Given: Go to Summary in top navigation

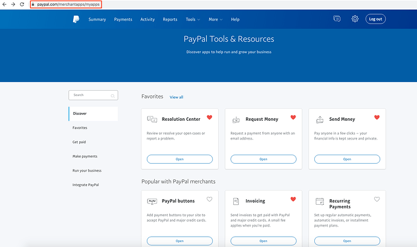Looking at the screenshot, I should (x=97, y=19).
